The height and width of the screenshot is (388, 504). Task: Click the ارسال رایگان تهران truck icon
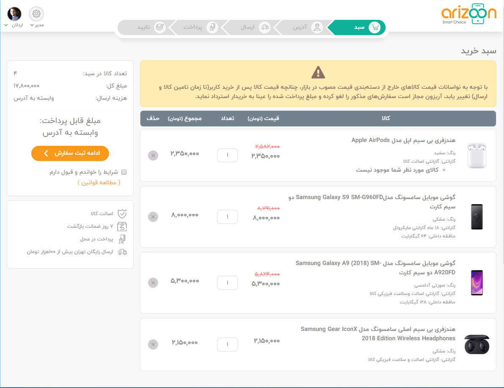coord(122,252)
